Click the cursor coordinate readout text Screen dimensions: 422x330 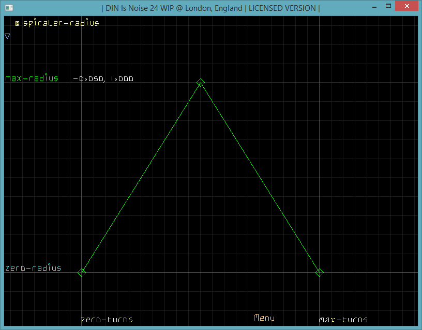(x=103, y=79)
